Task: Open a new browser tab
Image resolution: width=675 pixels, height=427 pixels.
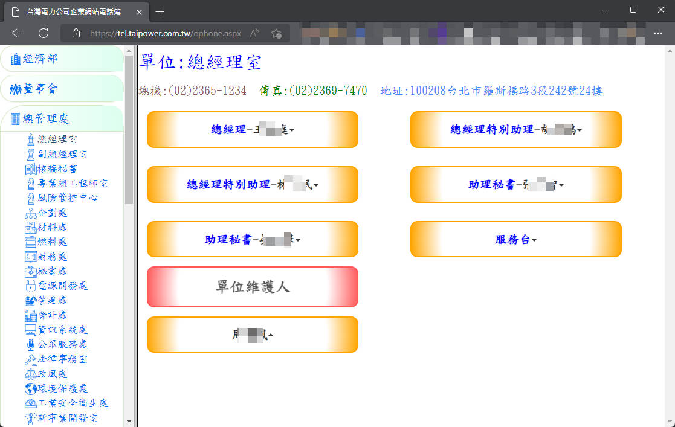Action: (x=160, y=12)
